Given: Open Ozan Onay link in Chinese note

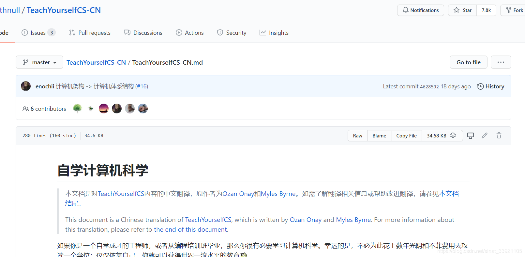Looking at the screenshot, I should point(238,194).
